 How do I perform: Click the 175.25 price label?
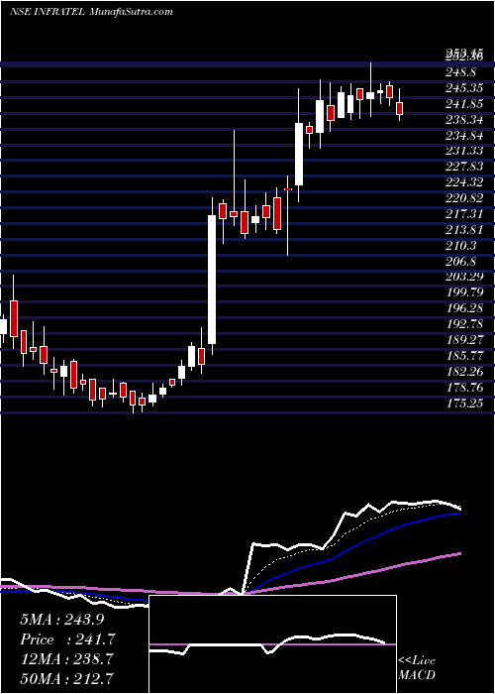coord(464,404)
